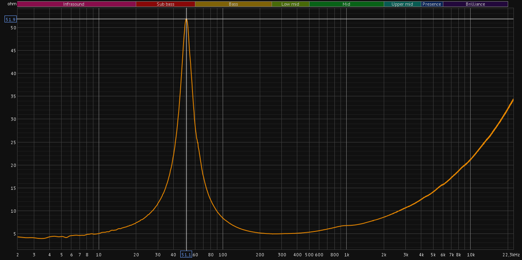Screen dimensions: 522x260
Task: Click the 51,1 frequency cursor value box
Action: click(x=186, y=255)
